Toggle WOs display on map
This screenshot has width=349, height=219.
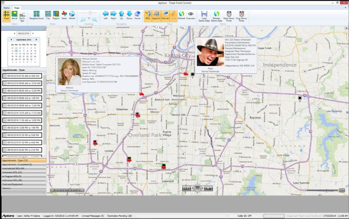click(148, 16)
